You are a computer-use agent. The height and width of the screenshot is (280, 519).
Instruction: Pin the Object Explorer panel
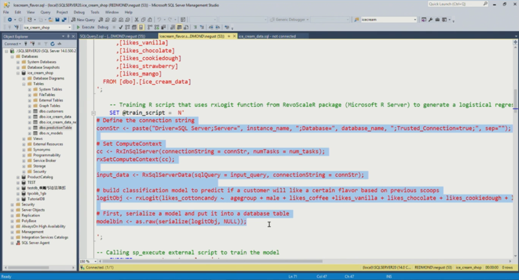click(x=68, y=36)
